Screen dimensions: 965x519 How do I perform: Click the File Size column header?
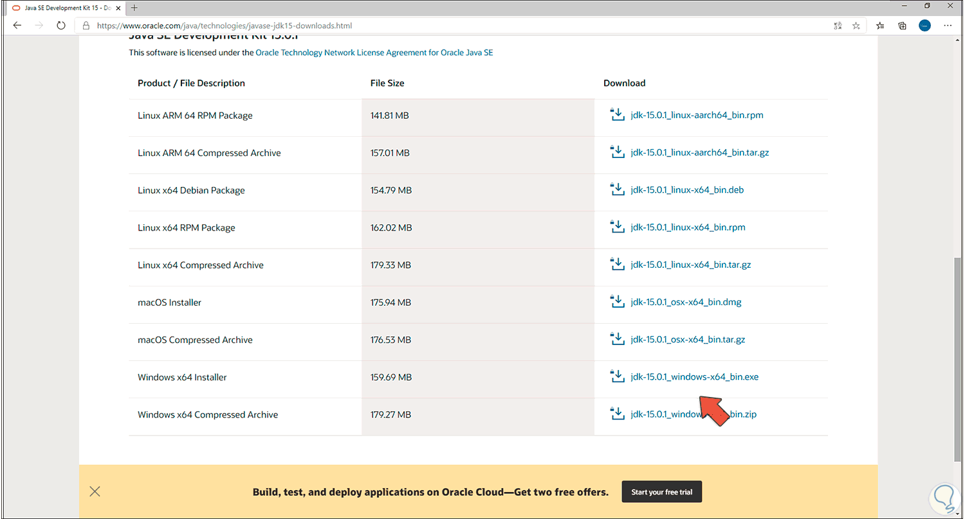coord(387,83)
